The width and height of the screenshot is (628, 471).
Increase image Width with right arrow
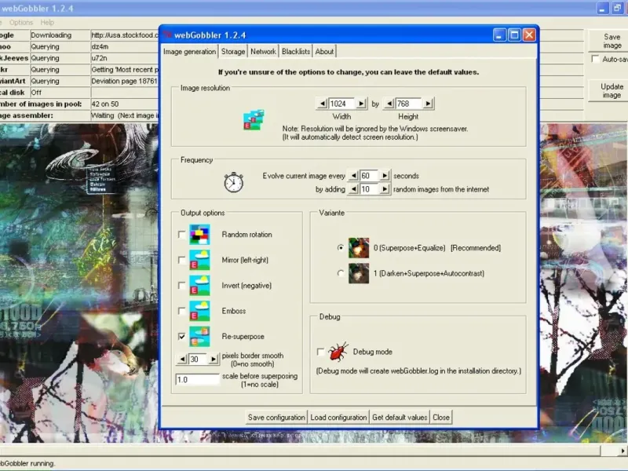pyautogui.click(x=361, y=104)
